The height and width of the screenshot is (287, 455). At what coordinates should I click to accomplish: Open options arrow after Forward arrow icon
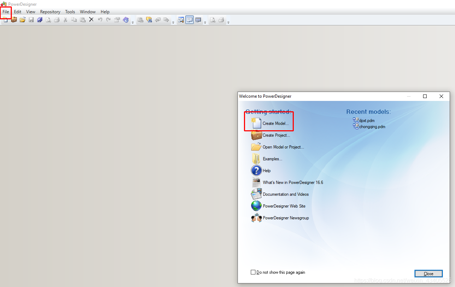[173, 22]
